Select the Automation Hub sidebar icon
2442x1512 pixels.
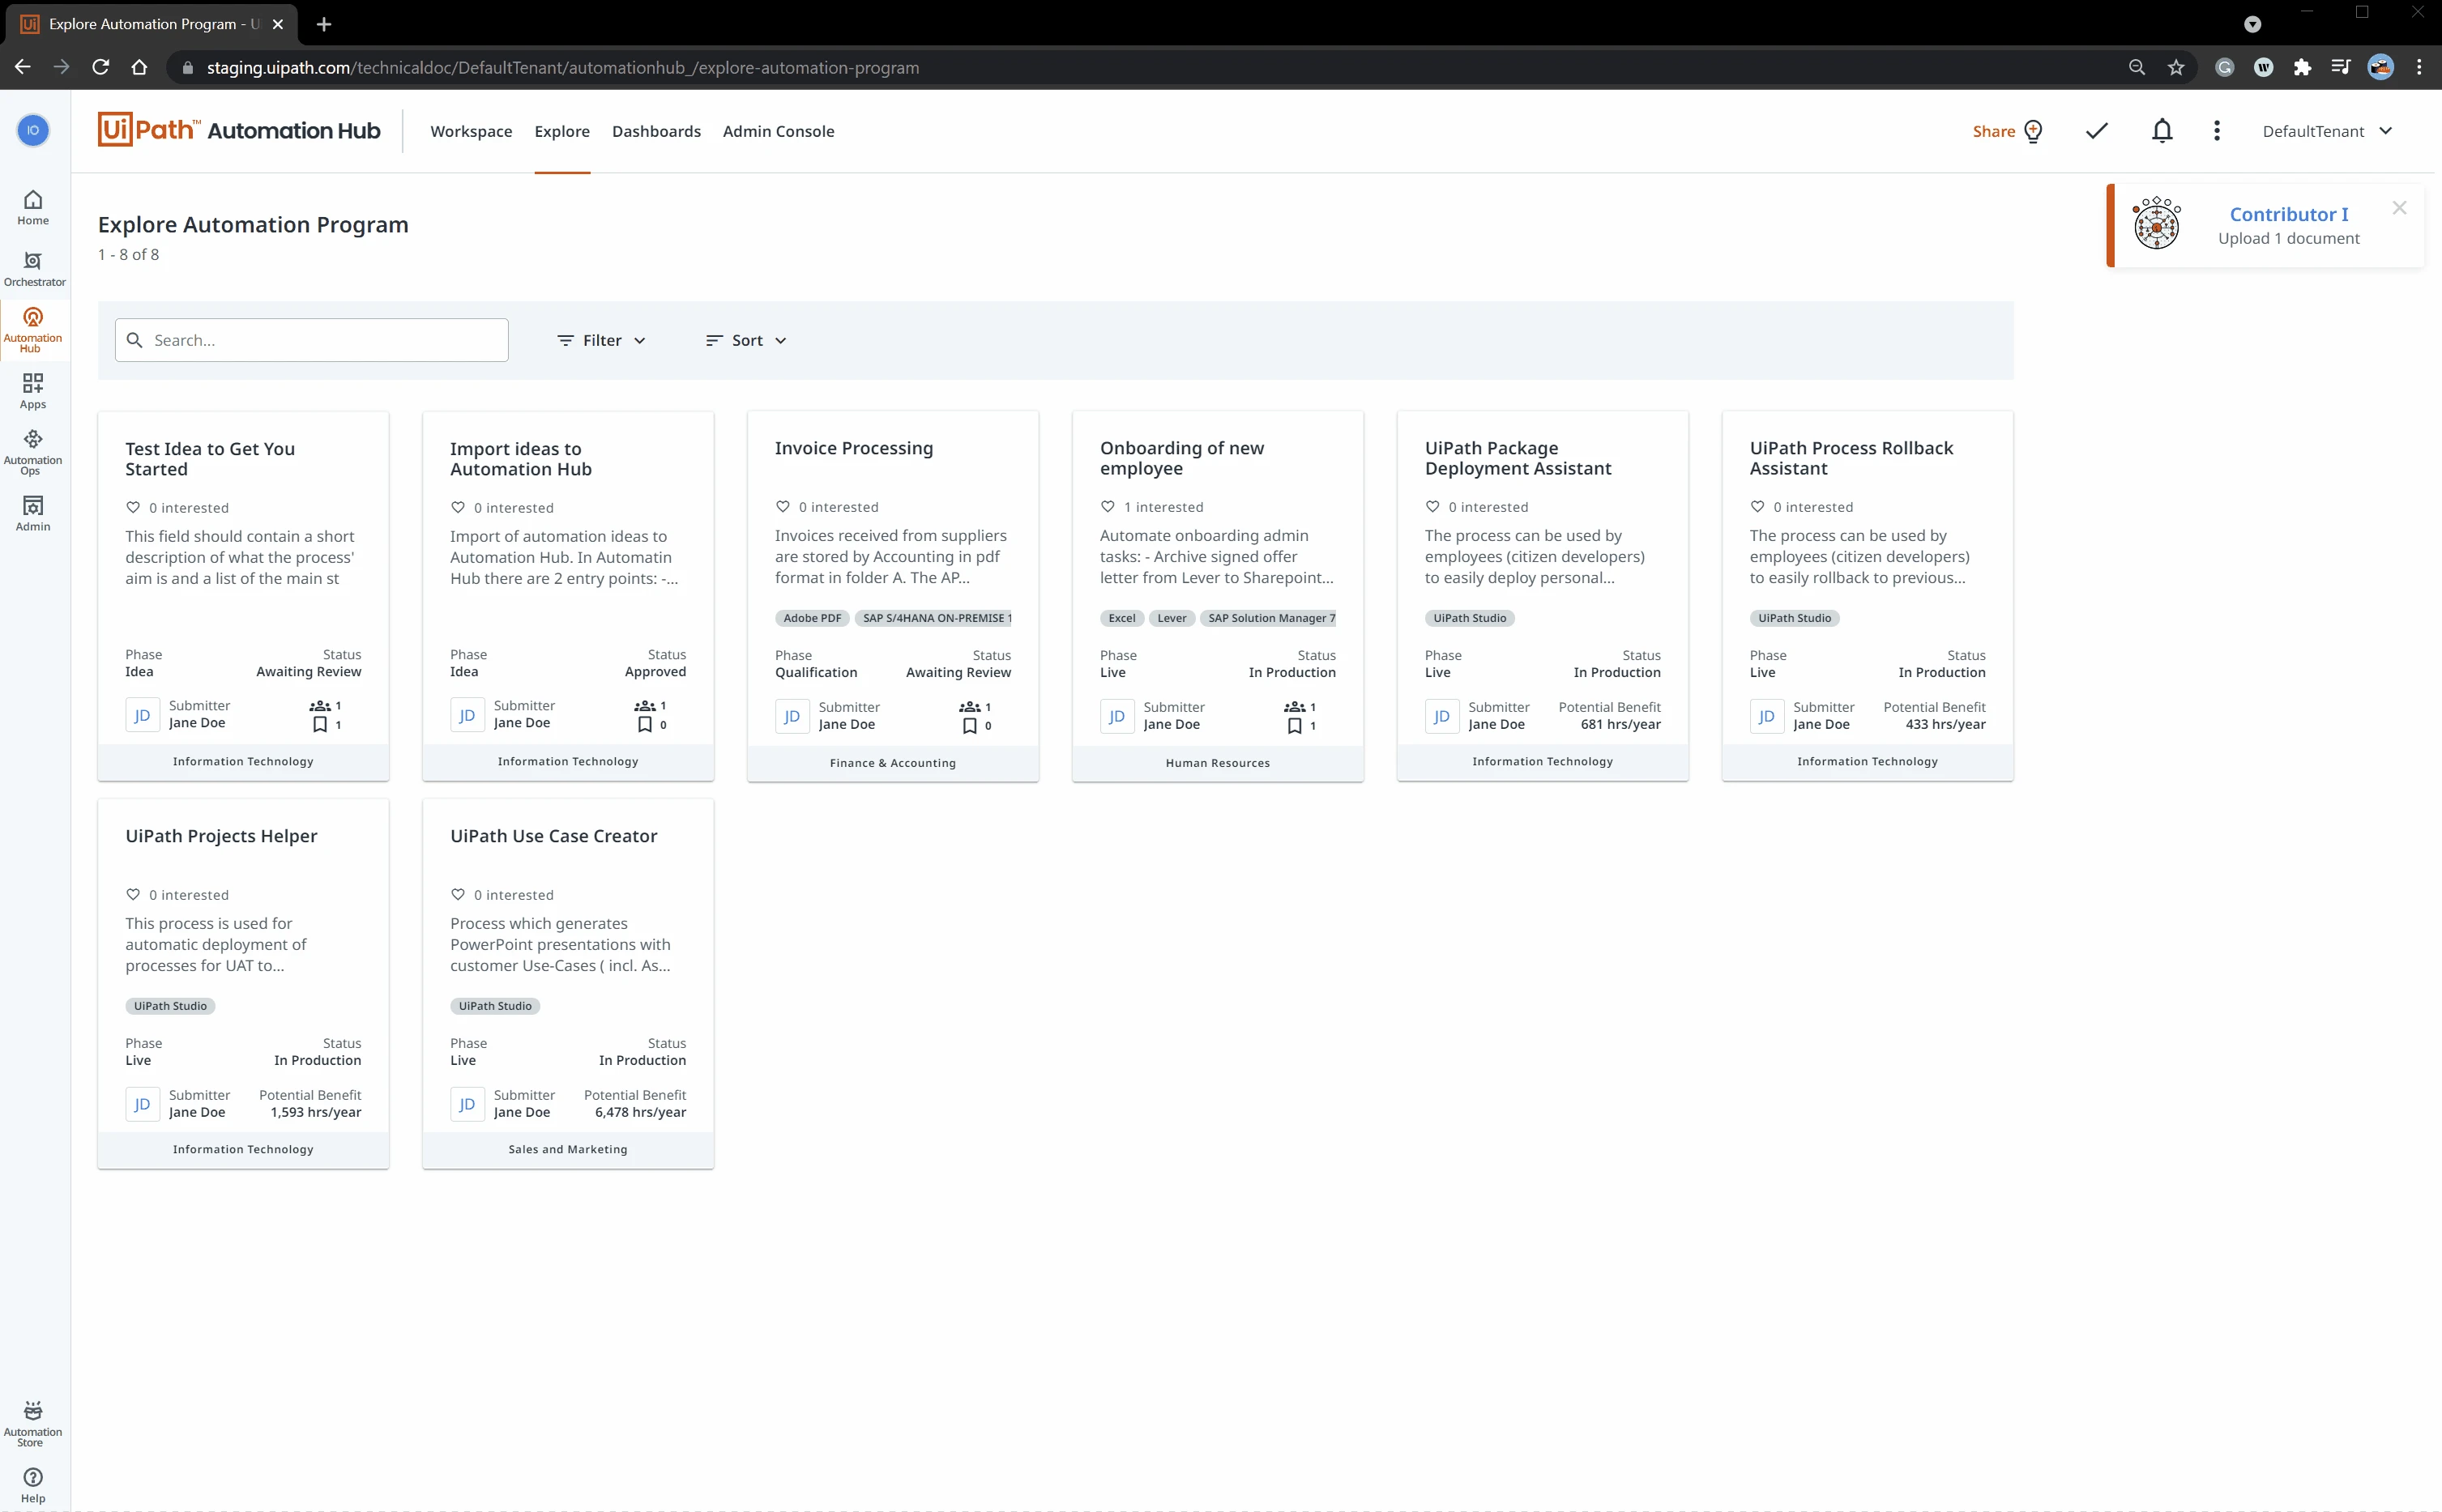tap(33, 329)
